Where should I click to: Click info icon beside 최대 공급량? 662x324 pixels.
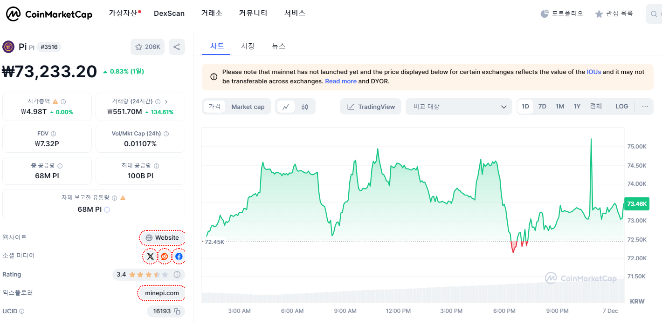[157, 166]
